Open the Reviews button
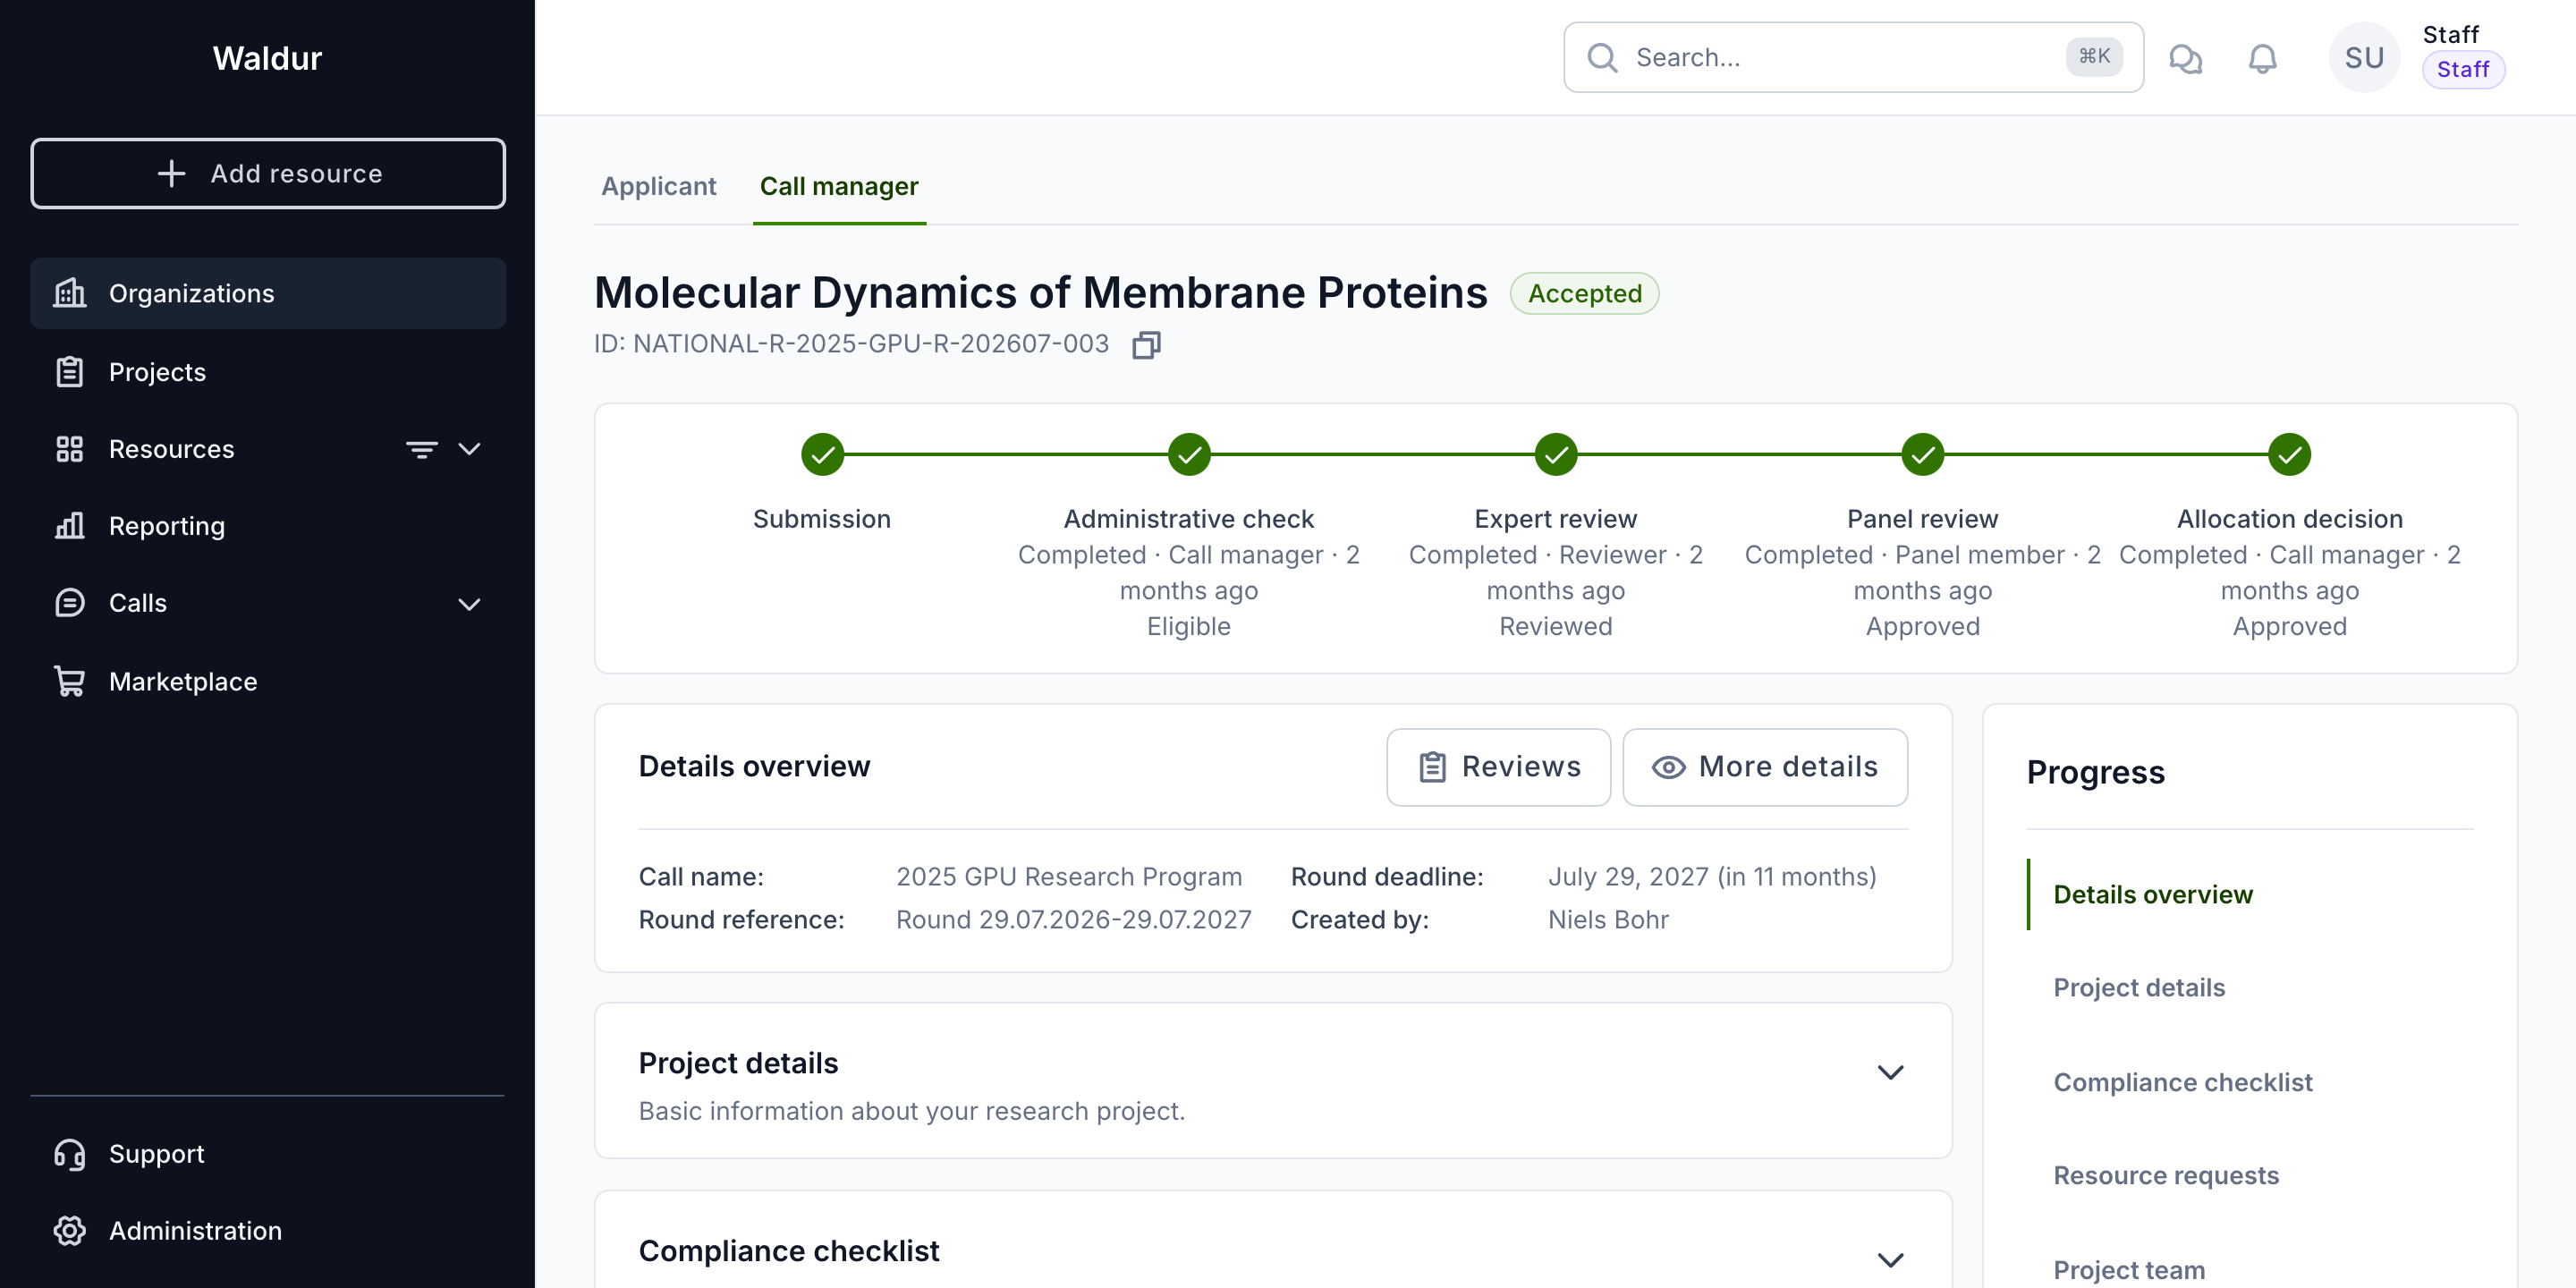 pos(1498,767)
